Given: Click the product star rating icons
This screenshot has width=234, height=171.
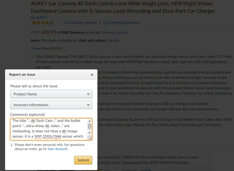Looking at the screenshot, I should tap(42, 23).
